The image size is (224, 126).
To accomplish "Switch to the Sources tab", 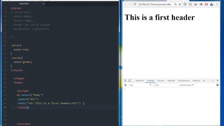I will (161, 80).
